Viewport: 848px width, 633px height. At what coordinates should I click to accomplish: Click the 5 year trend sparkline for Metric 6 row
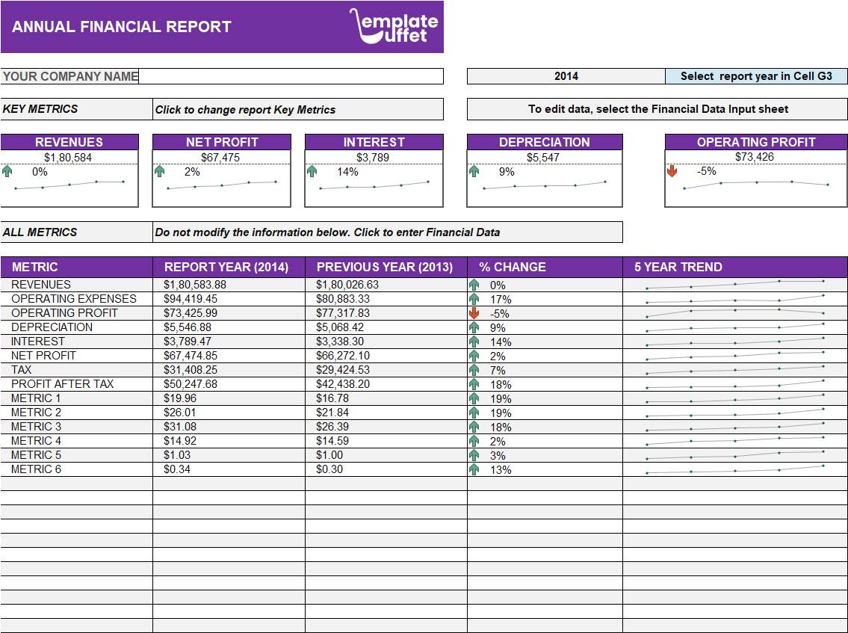click(735, 469)
